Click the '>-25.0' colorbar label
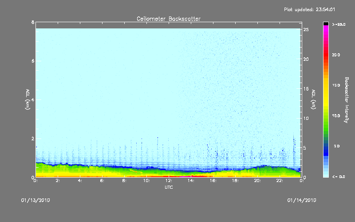 click(x=339, y=24)
